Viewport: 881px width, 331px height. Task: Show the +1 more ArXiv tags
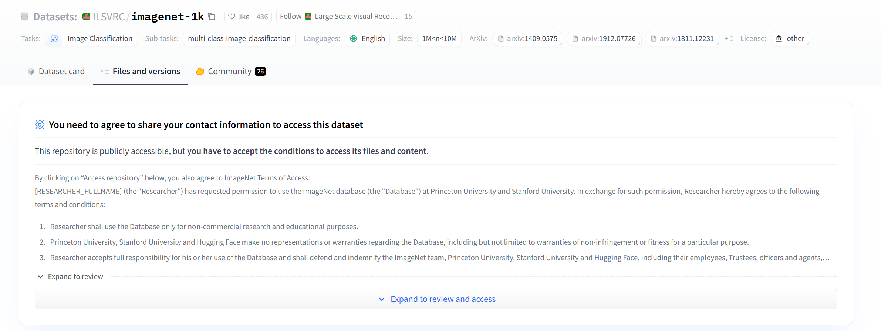tap(729, 39)
